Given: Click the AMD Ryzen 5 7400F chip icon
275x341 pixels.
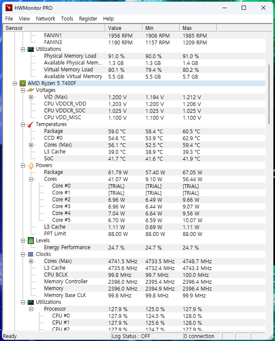Looking at the screenshot, I should 22,83.
